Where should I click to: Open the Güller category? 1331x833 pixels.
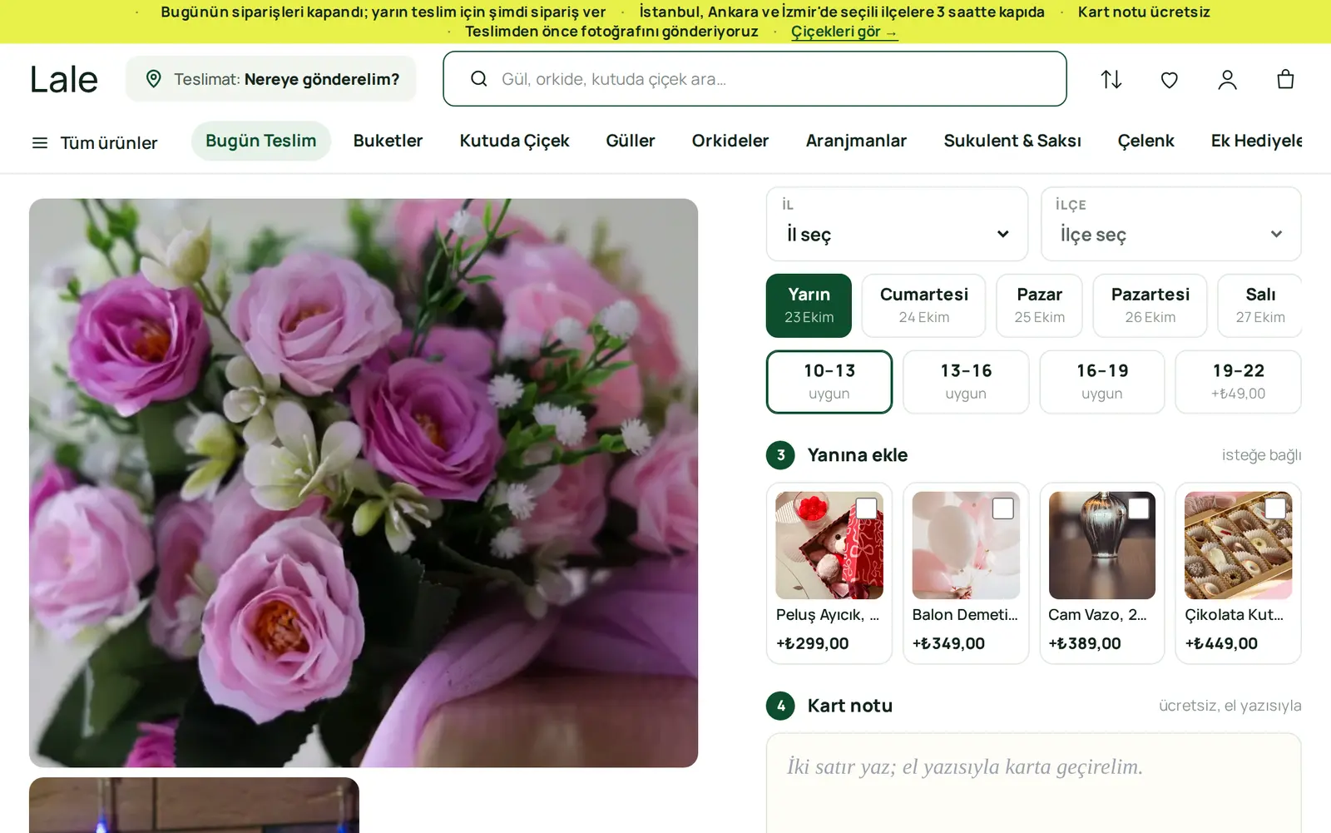point(631,141)
